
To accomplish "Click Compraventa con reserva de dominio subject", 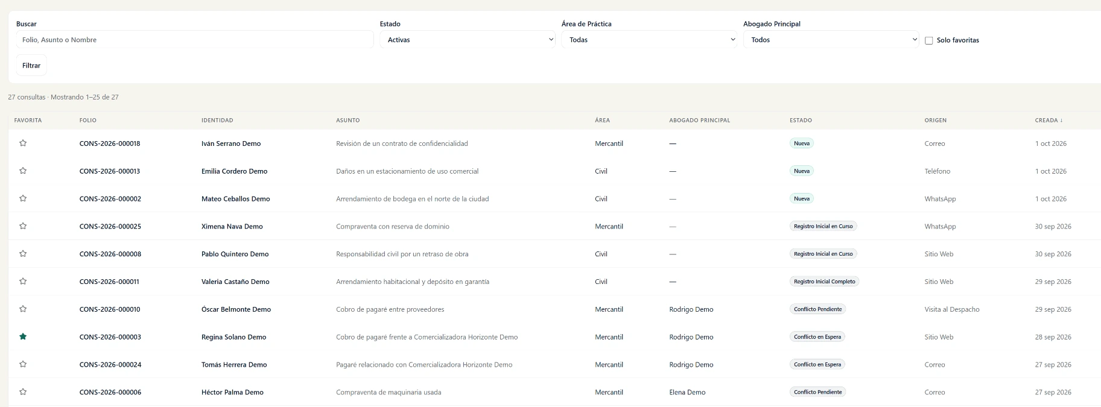I will pyautogui.click(x=393, y=227).
